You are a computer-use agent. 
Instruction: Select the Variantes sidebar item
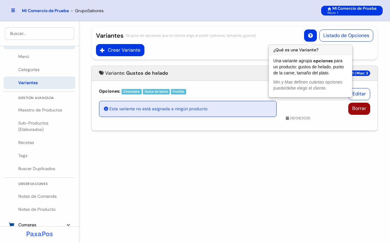tap(39, 83)
